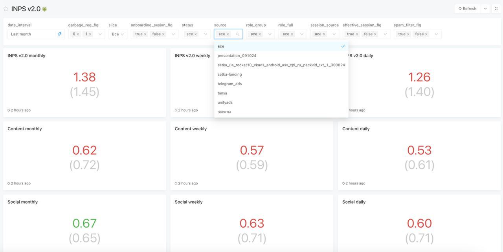Star the INPS v2.0 dashboard as favorite

[x=6, y=9]
